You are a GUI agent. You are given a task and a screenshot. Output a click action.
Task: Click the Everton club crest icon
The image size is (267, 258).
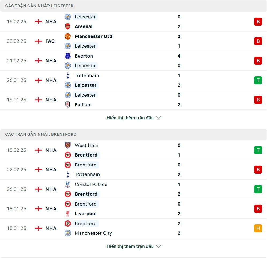tap(68, 56)
